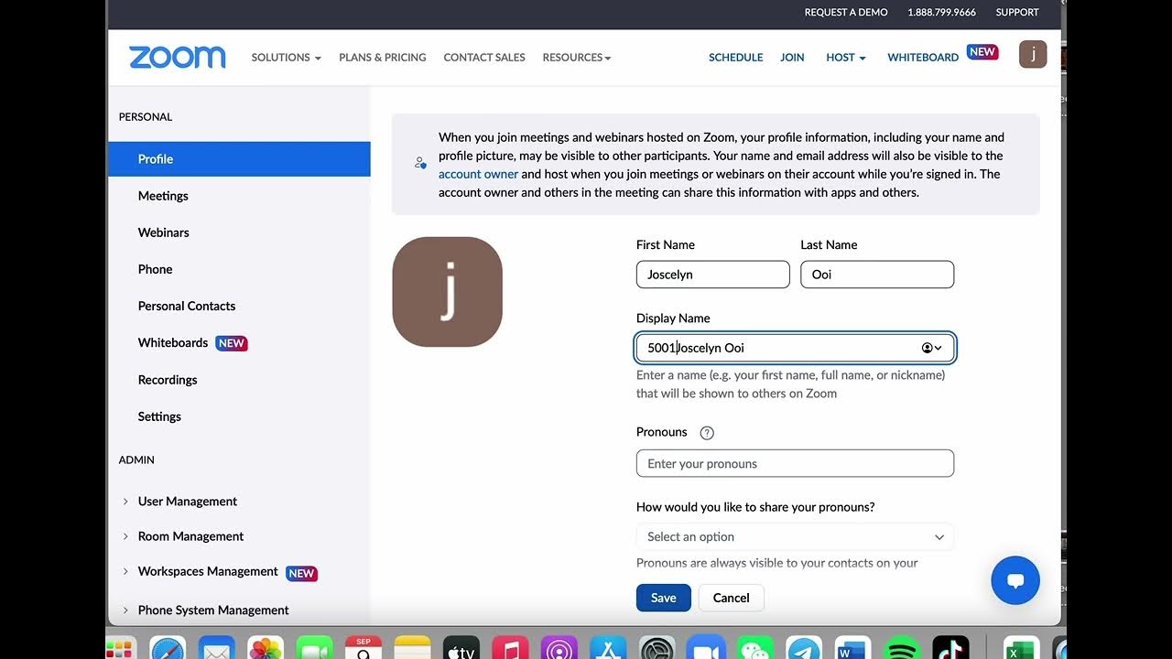Open Safari from the dock
1172x659 pixels.
168,648
